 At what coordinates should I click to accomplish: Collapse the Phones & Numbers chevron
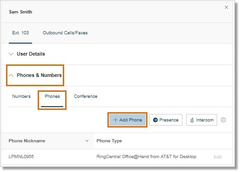point(11,75)
